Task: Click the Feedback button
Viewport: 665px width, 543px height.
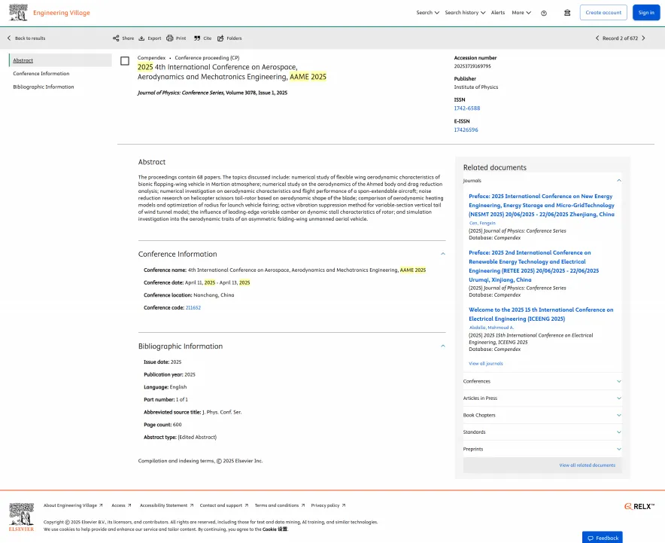Action: pos(603,538)
